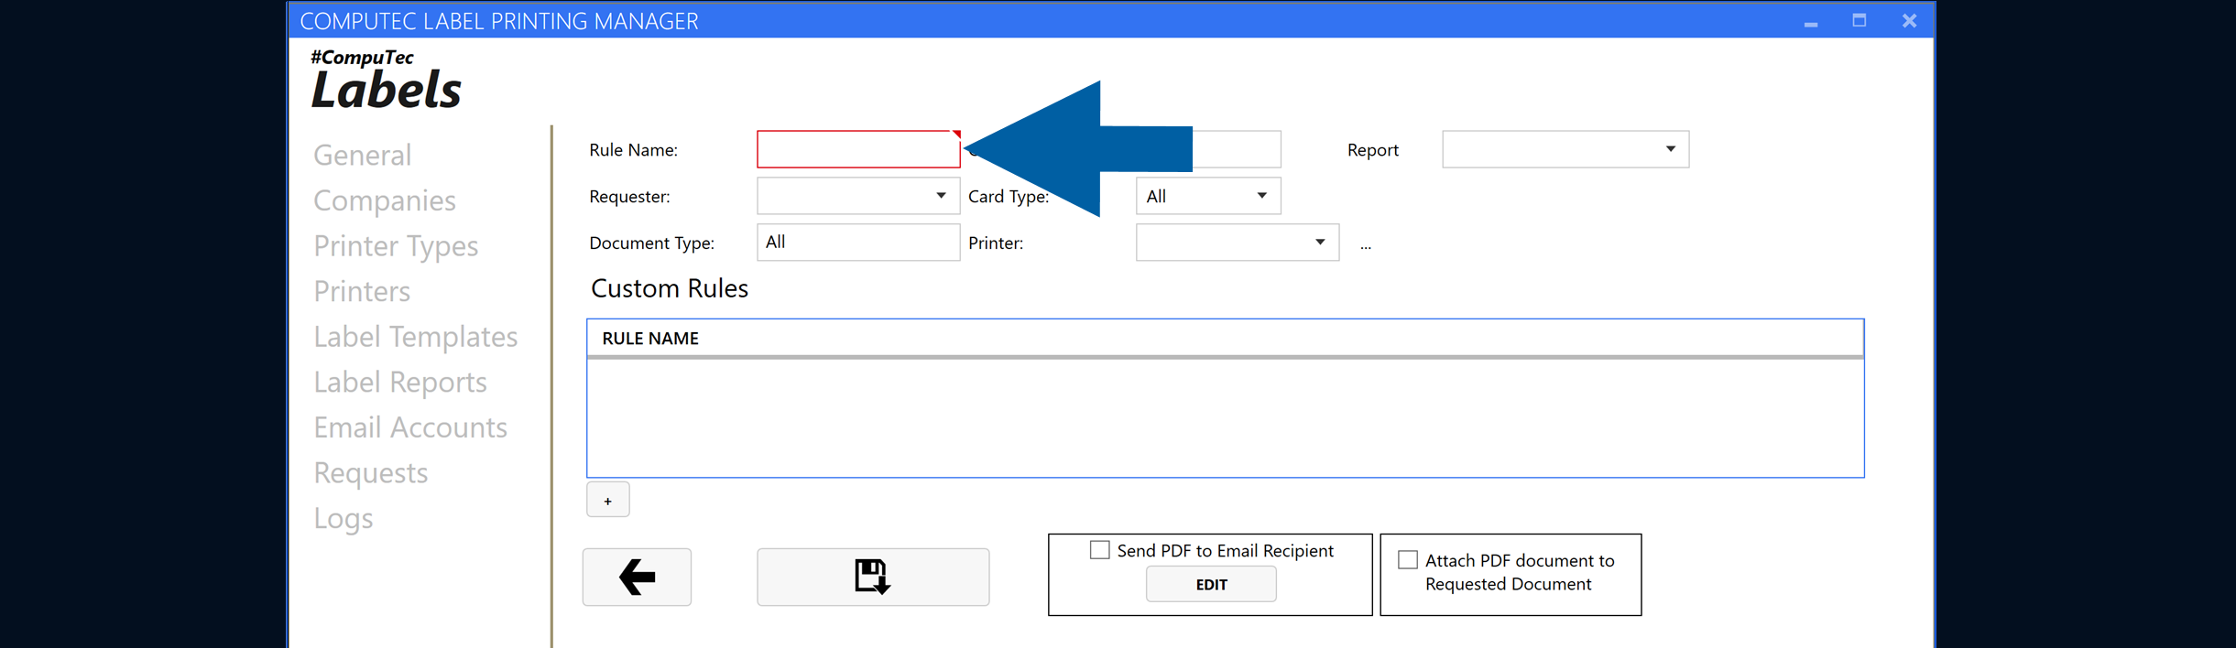Expand the Requester dropdown
The height and width of the screenshot is (648, 2236).
858,196
